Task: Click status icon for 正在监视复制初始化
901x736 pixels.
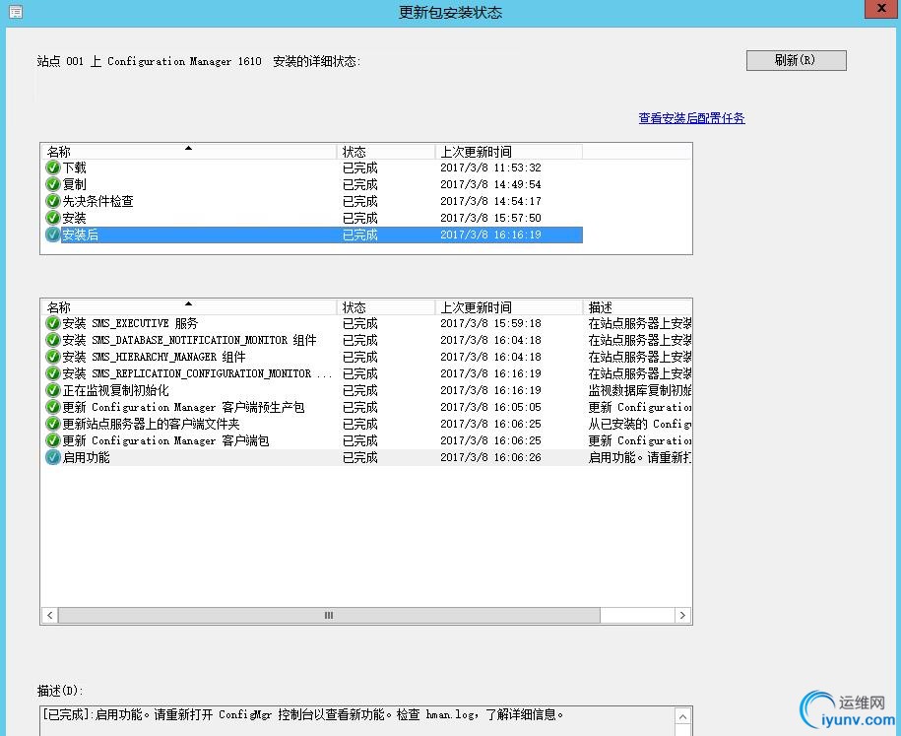Action: pos(53,390)
